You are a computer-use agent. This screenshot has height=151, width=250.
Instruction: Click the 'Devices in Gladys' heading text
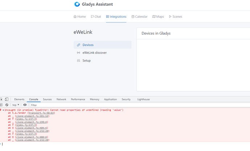(x=156, y=33)
